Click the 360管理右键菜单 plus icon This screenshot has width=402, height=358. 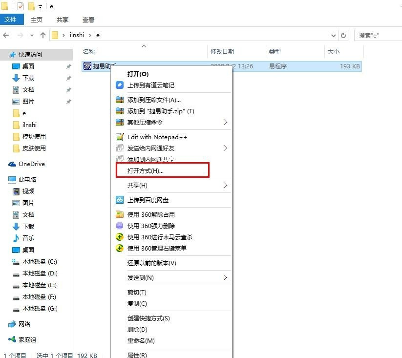pyautogui.click(x=120, y=248)
